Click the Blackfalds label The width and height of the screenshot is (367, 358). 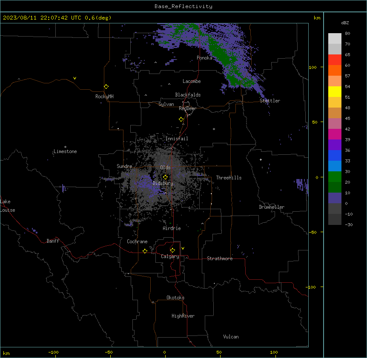[x=188, y=95]
